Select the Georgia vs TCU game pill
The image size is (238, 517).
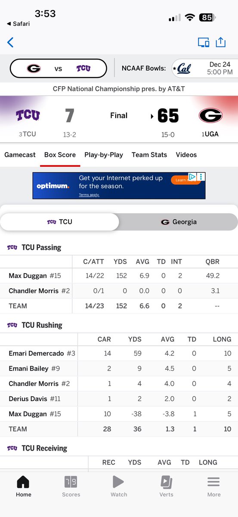pos(59,69)
